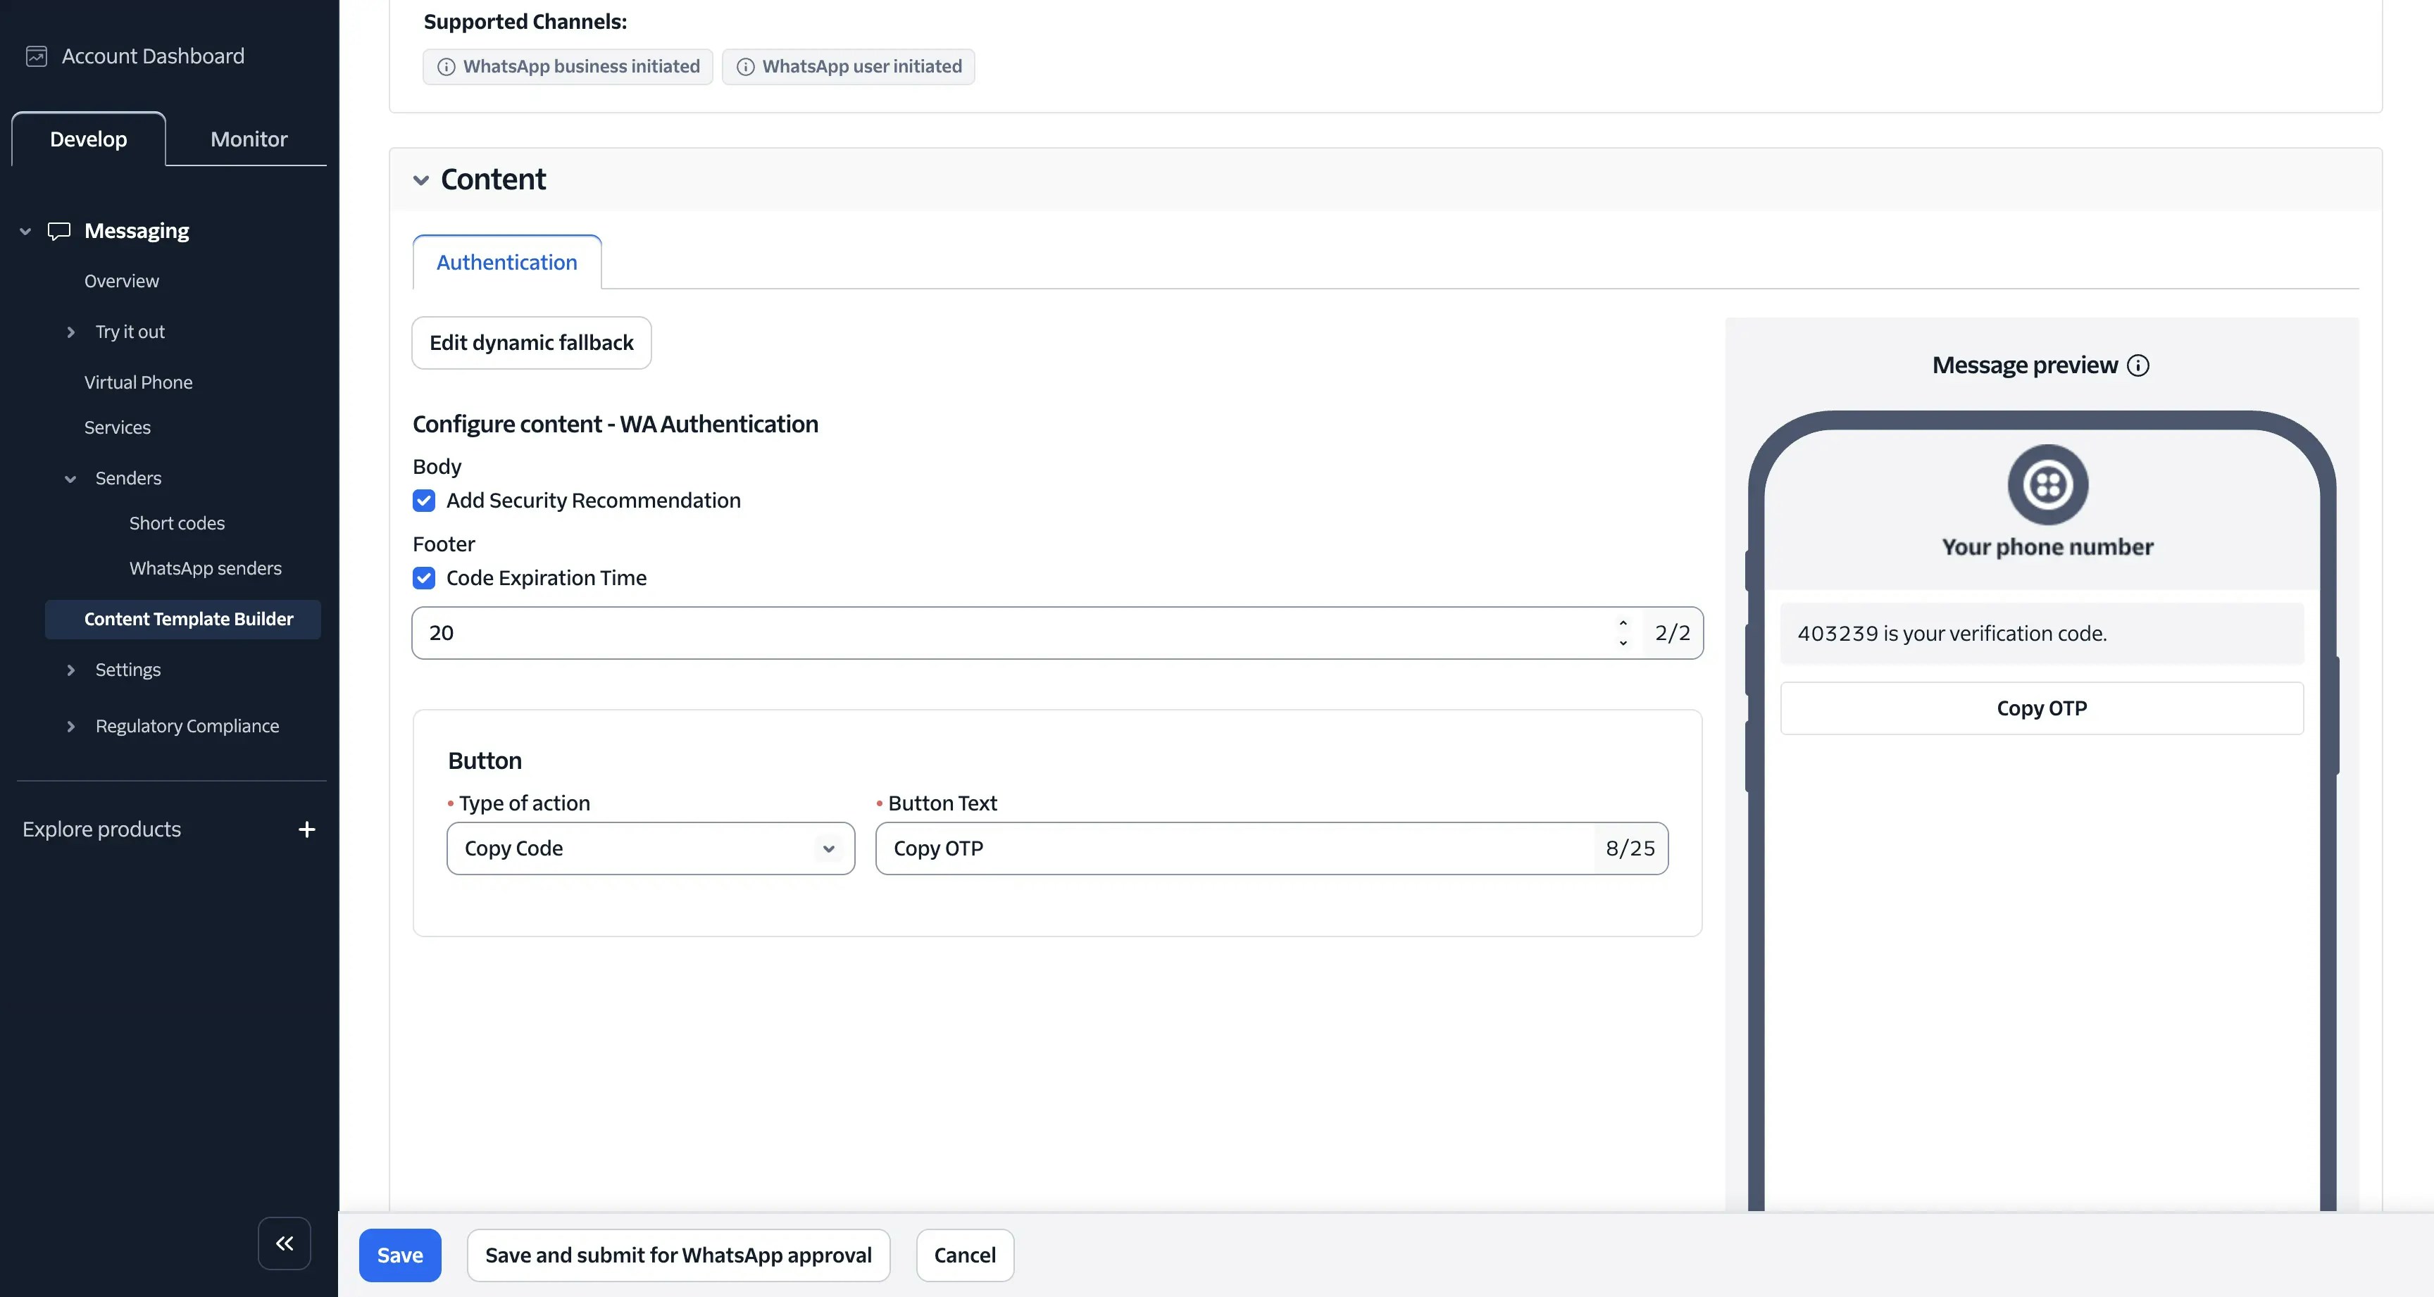Click the sender avatar icon in preview

pyautogui.click(x=2047, y=484)
